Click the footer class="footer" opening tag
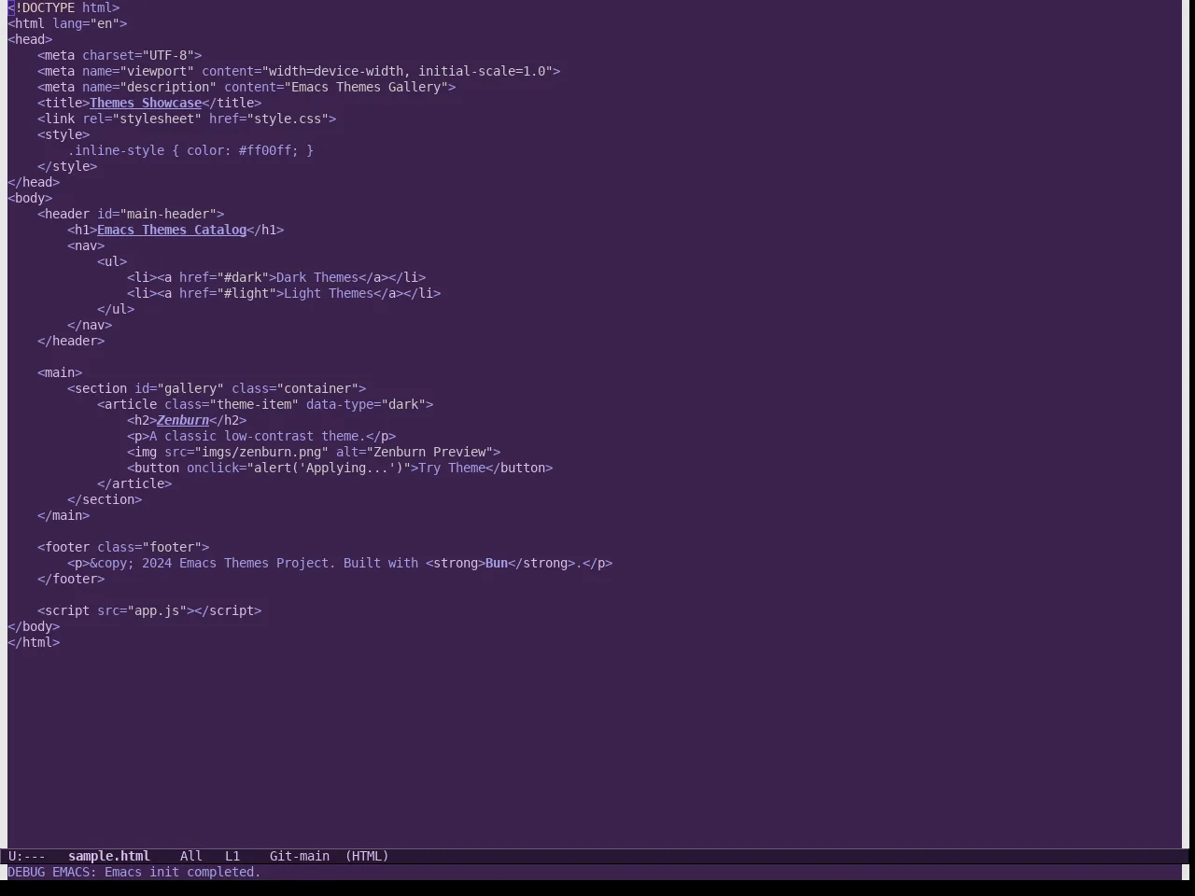Viewport: 1195px width, 896px height. pyautogui.click(x=123, y=547)
